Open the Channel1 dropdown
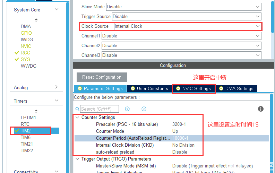This screenshot has height=173, width=275. (181, 36)
